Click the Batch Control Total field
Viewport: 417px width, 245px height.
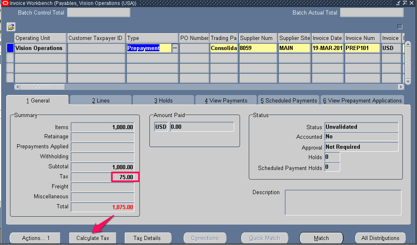pos(99,12)
